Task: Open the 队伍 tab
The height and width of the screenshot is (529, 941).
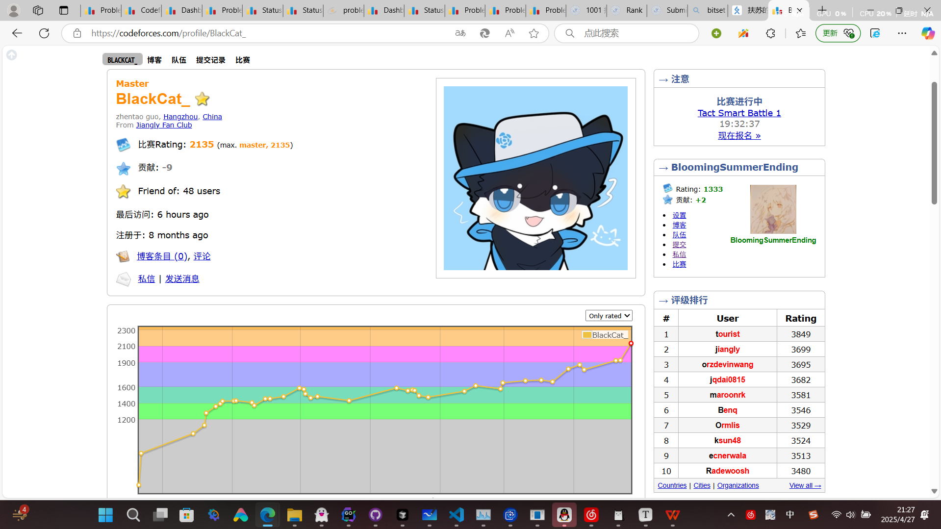Action: point(179,60)
